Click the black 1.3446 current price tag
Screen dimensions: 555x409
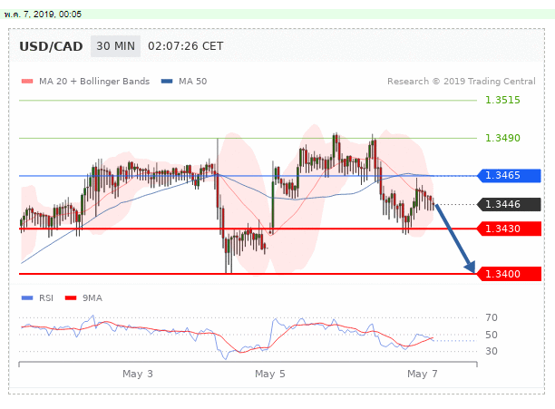point(509,205)
